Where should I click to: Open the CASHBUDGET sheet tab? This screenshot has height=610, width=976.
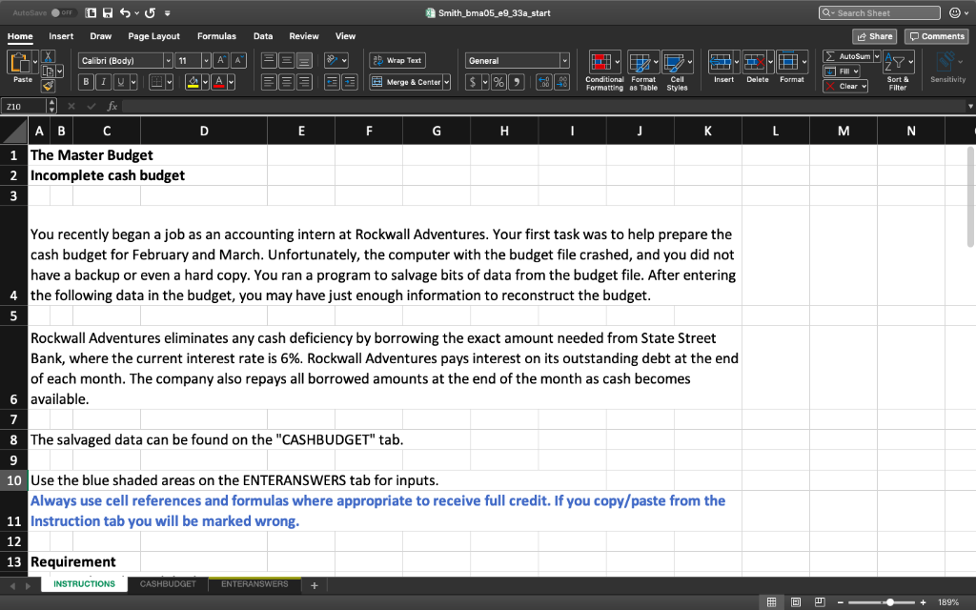168,583
